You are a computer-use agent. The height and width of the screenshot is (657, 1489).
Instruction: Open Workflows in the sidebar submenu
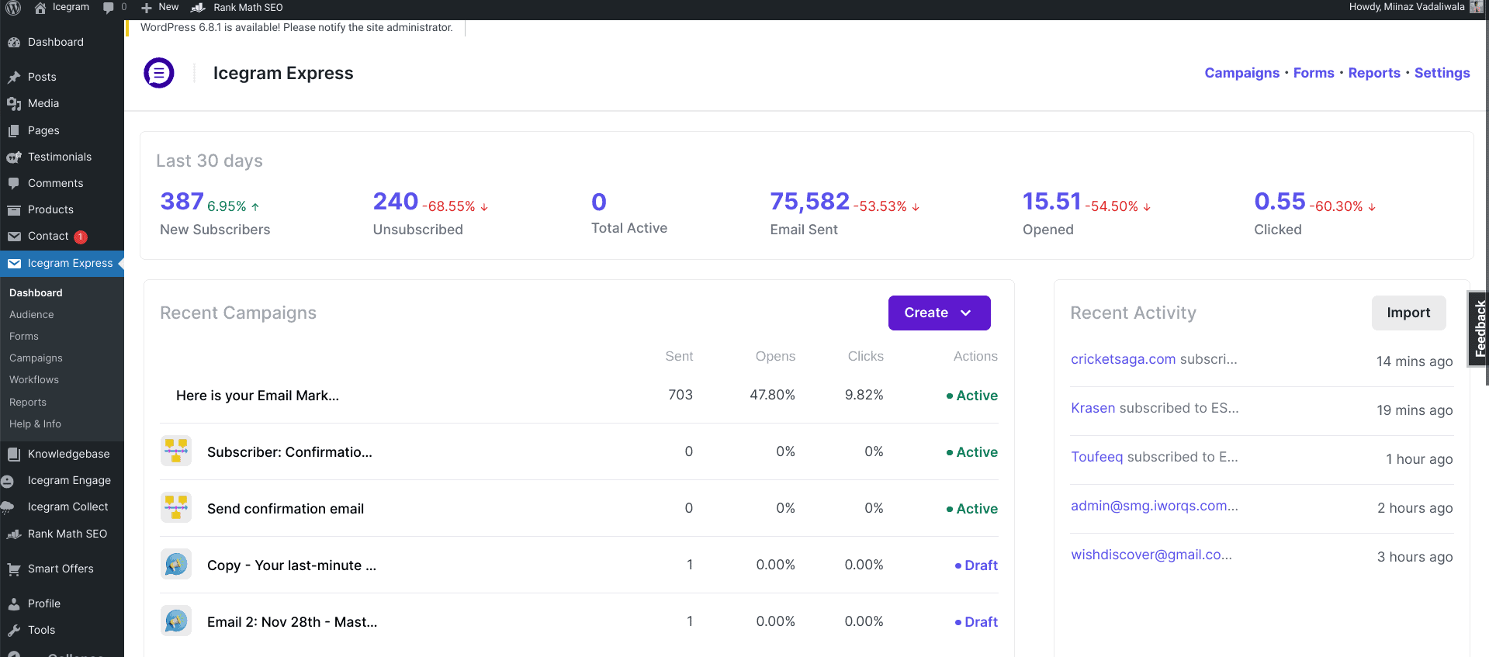[34, 380]
